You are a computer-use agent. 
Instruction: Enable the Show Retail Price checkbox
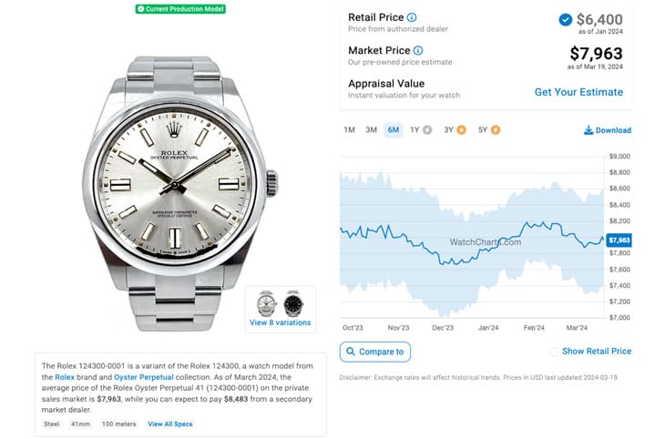(554, 352)
